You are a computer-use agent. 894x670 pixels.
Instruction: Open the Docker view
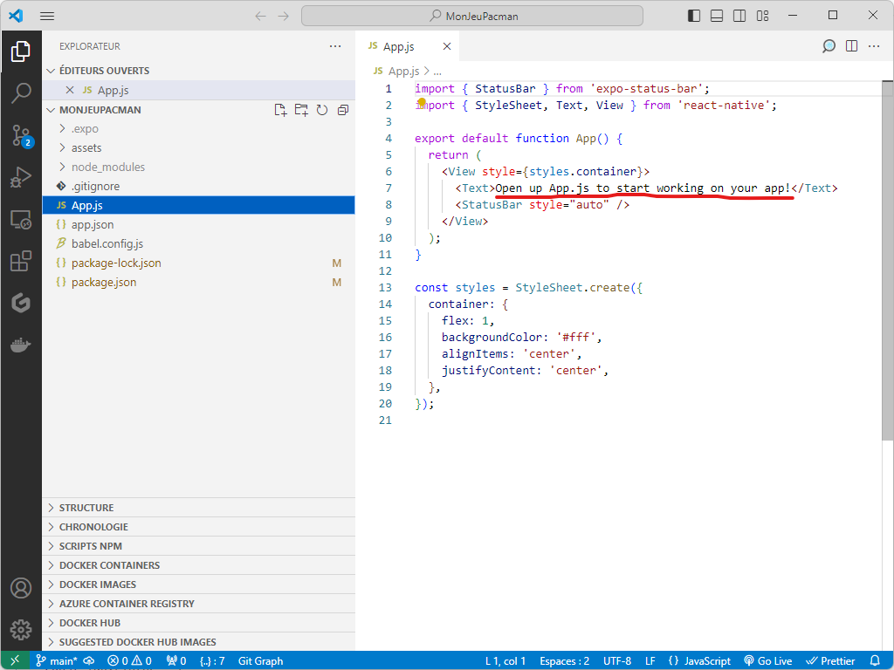point(21,345)
